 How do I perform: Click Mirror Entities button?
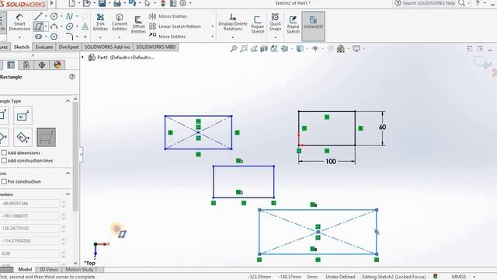coord(169,16)
